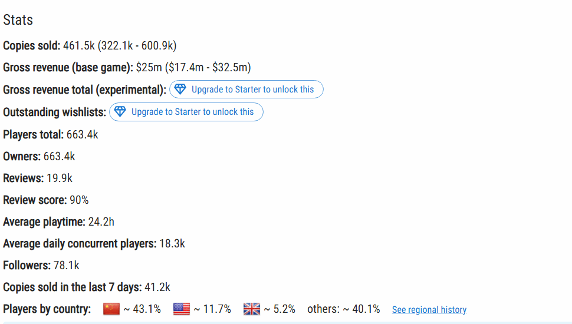
Task: Click the diamond icon beside Gross revenue total
Action: click(x=180, y=89)
